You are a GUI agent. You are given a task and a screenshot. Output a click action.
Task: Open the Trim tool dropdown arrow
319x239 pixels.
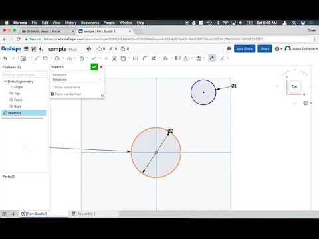click(159, 58)
